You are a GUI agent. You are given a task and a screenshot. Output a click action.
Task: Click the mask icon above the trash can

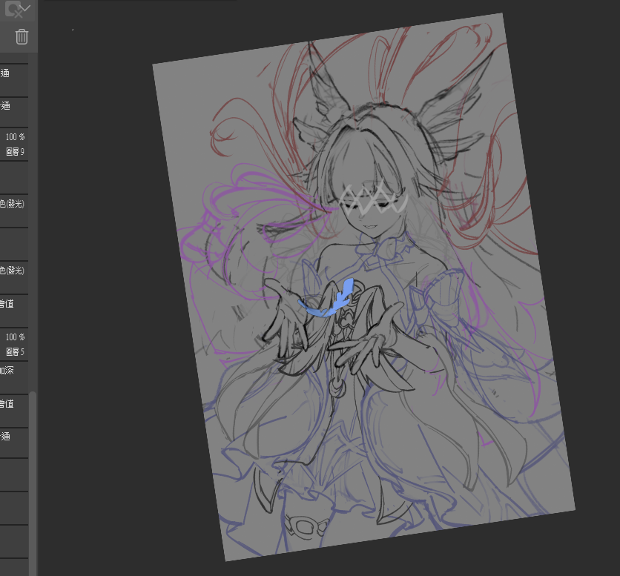point(17,9)
